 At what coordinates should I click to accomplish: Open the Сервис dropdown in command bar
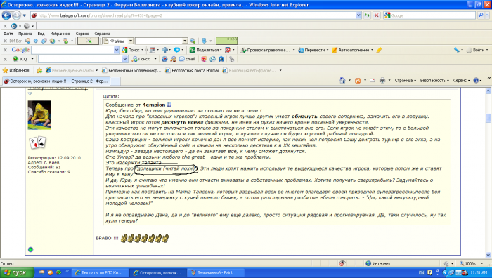tap(461, 81)
